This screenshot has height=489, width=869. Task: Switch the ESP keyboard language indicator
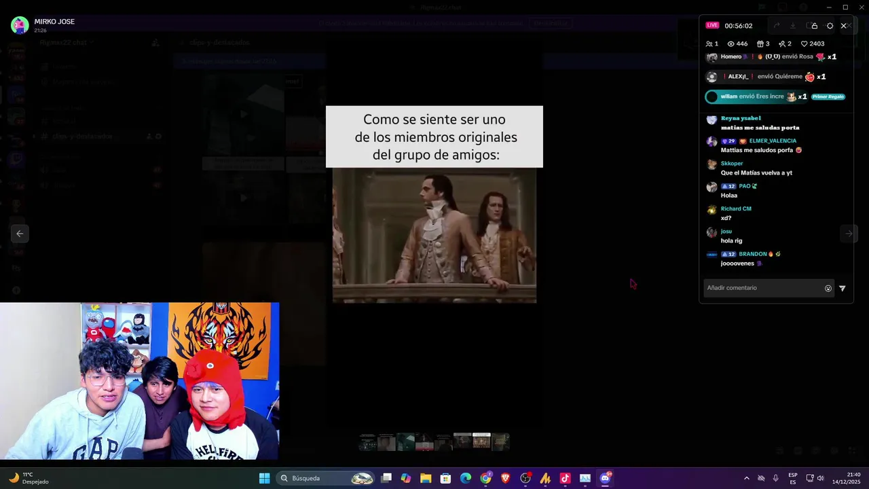pyautogui.click(x=793, y=478)
